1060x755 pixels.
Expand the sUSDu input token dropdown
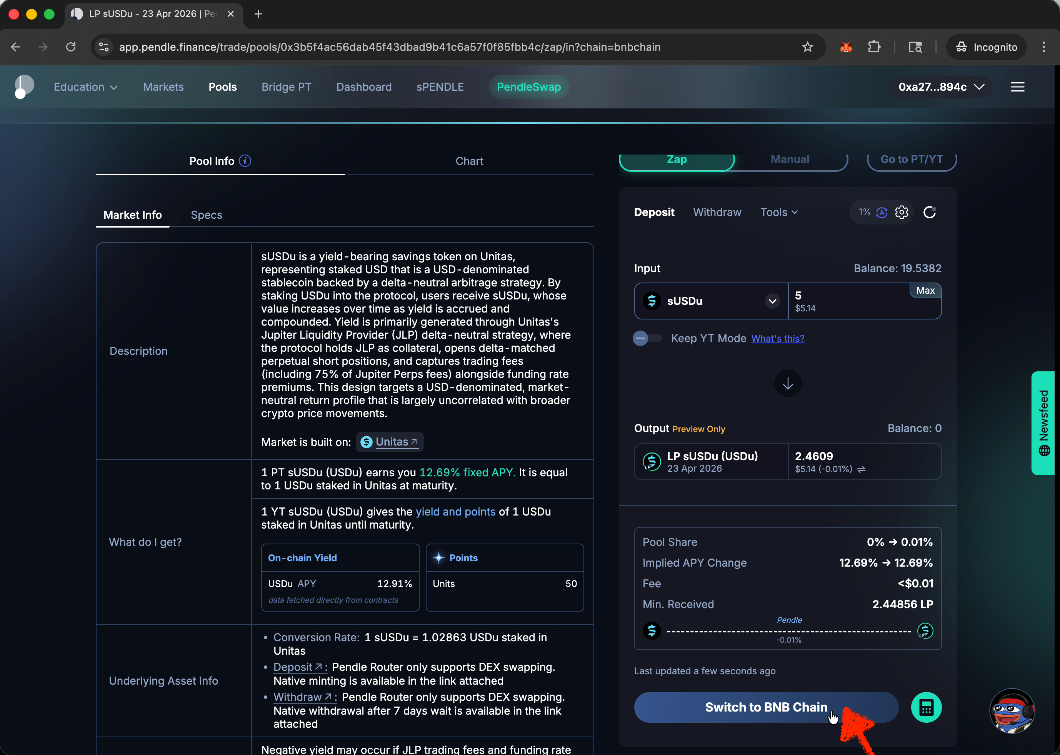coord(772,301)
